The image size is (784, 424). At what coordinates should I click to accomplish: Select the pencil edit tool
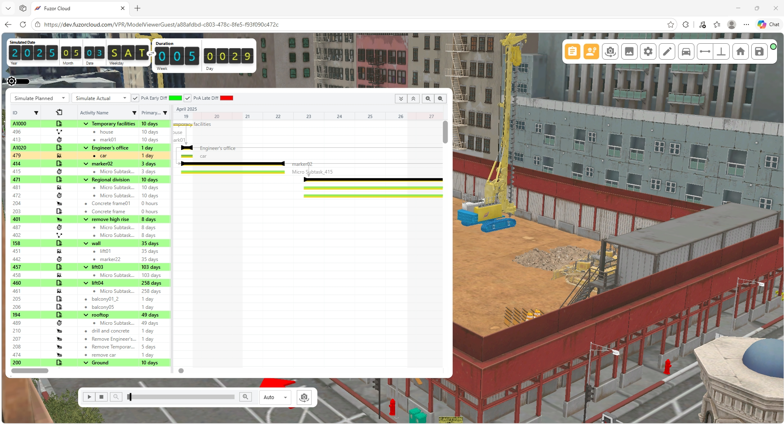667,51
